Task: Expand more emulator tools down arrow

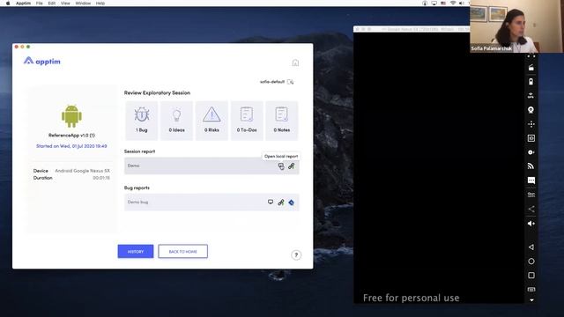Action: click(531, 300)
